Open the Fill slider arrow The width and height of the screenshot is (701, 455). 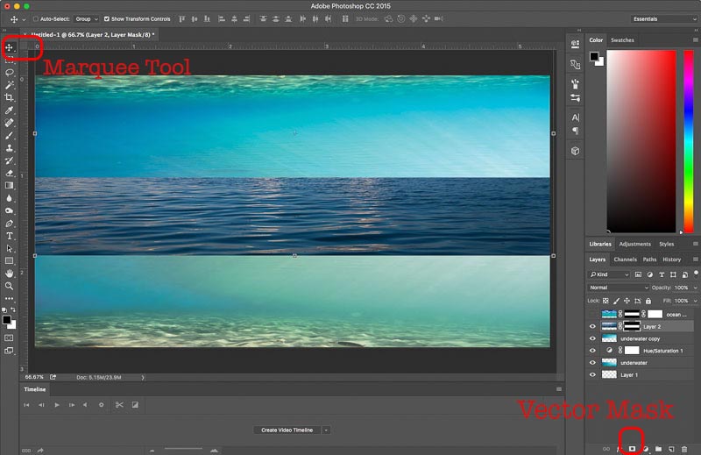695,301
